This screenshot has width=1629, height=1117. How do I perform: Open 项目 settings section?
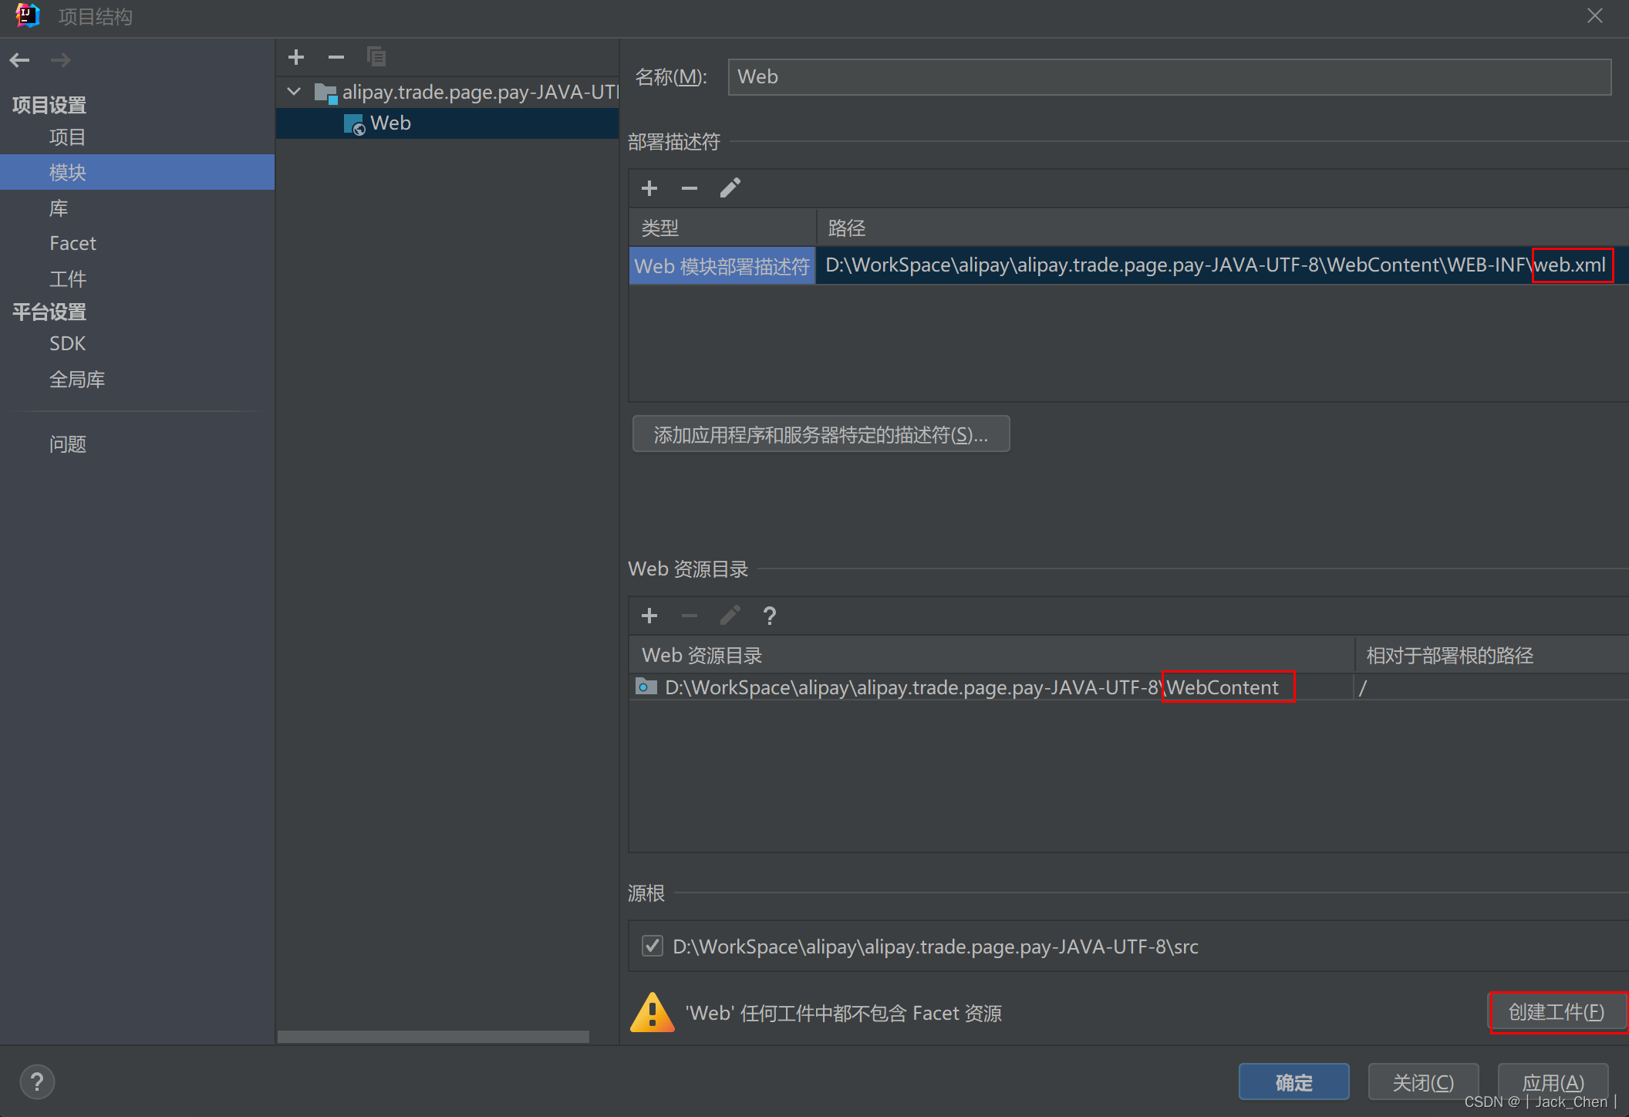tap(68, 137)
